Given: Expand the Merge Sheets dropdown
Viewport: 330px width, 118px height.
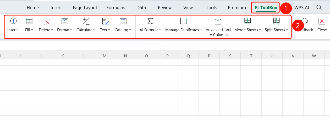Looking at the screenshot, I should coord(260,30).
